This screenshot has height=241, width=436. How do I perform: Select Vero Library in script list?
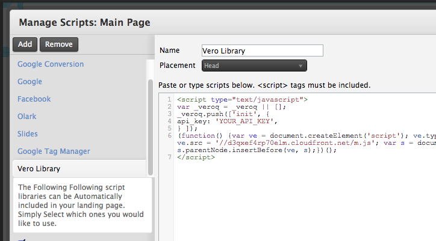(79, 168)
